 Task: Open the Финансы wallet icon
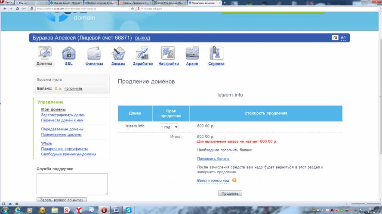click(94, 53)
